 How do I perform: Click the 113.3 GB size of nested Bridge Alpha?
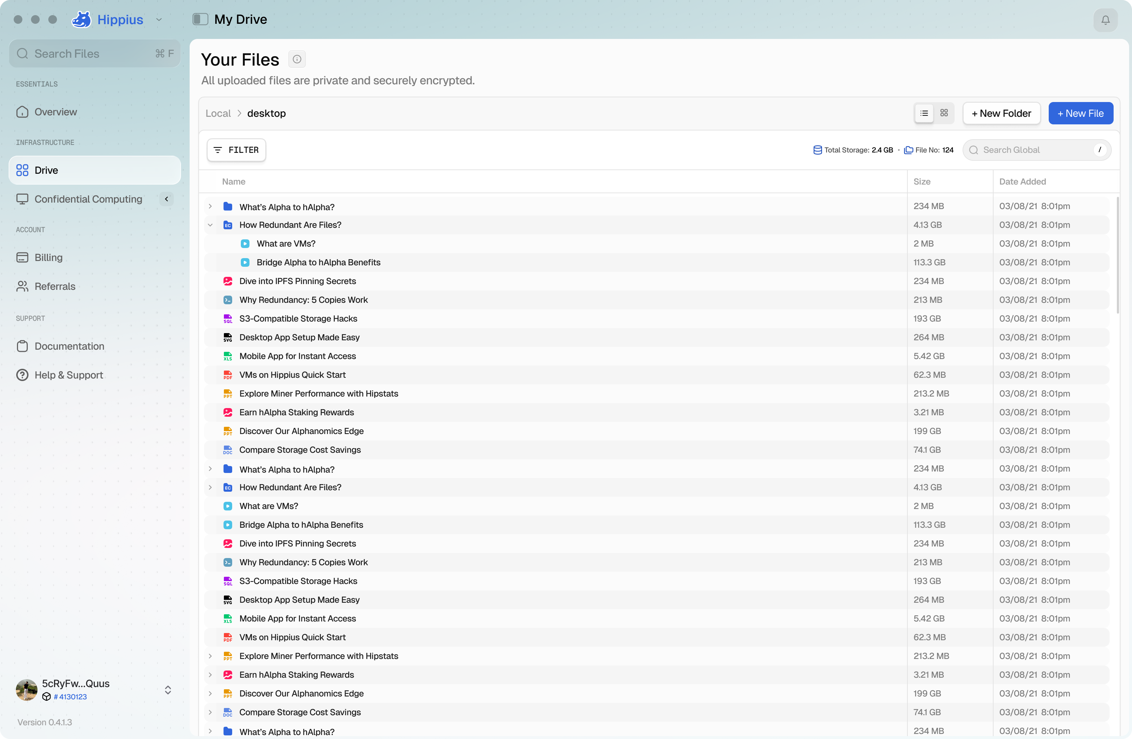929,262
